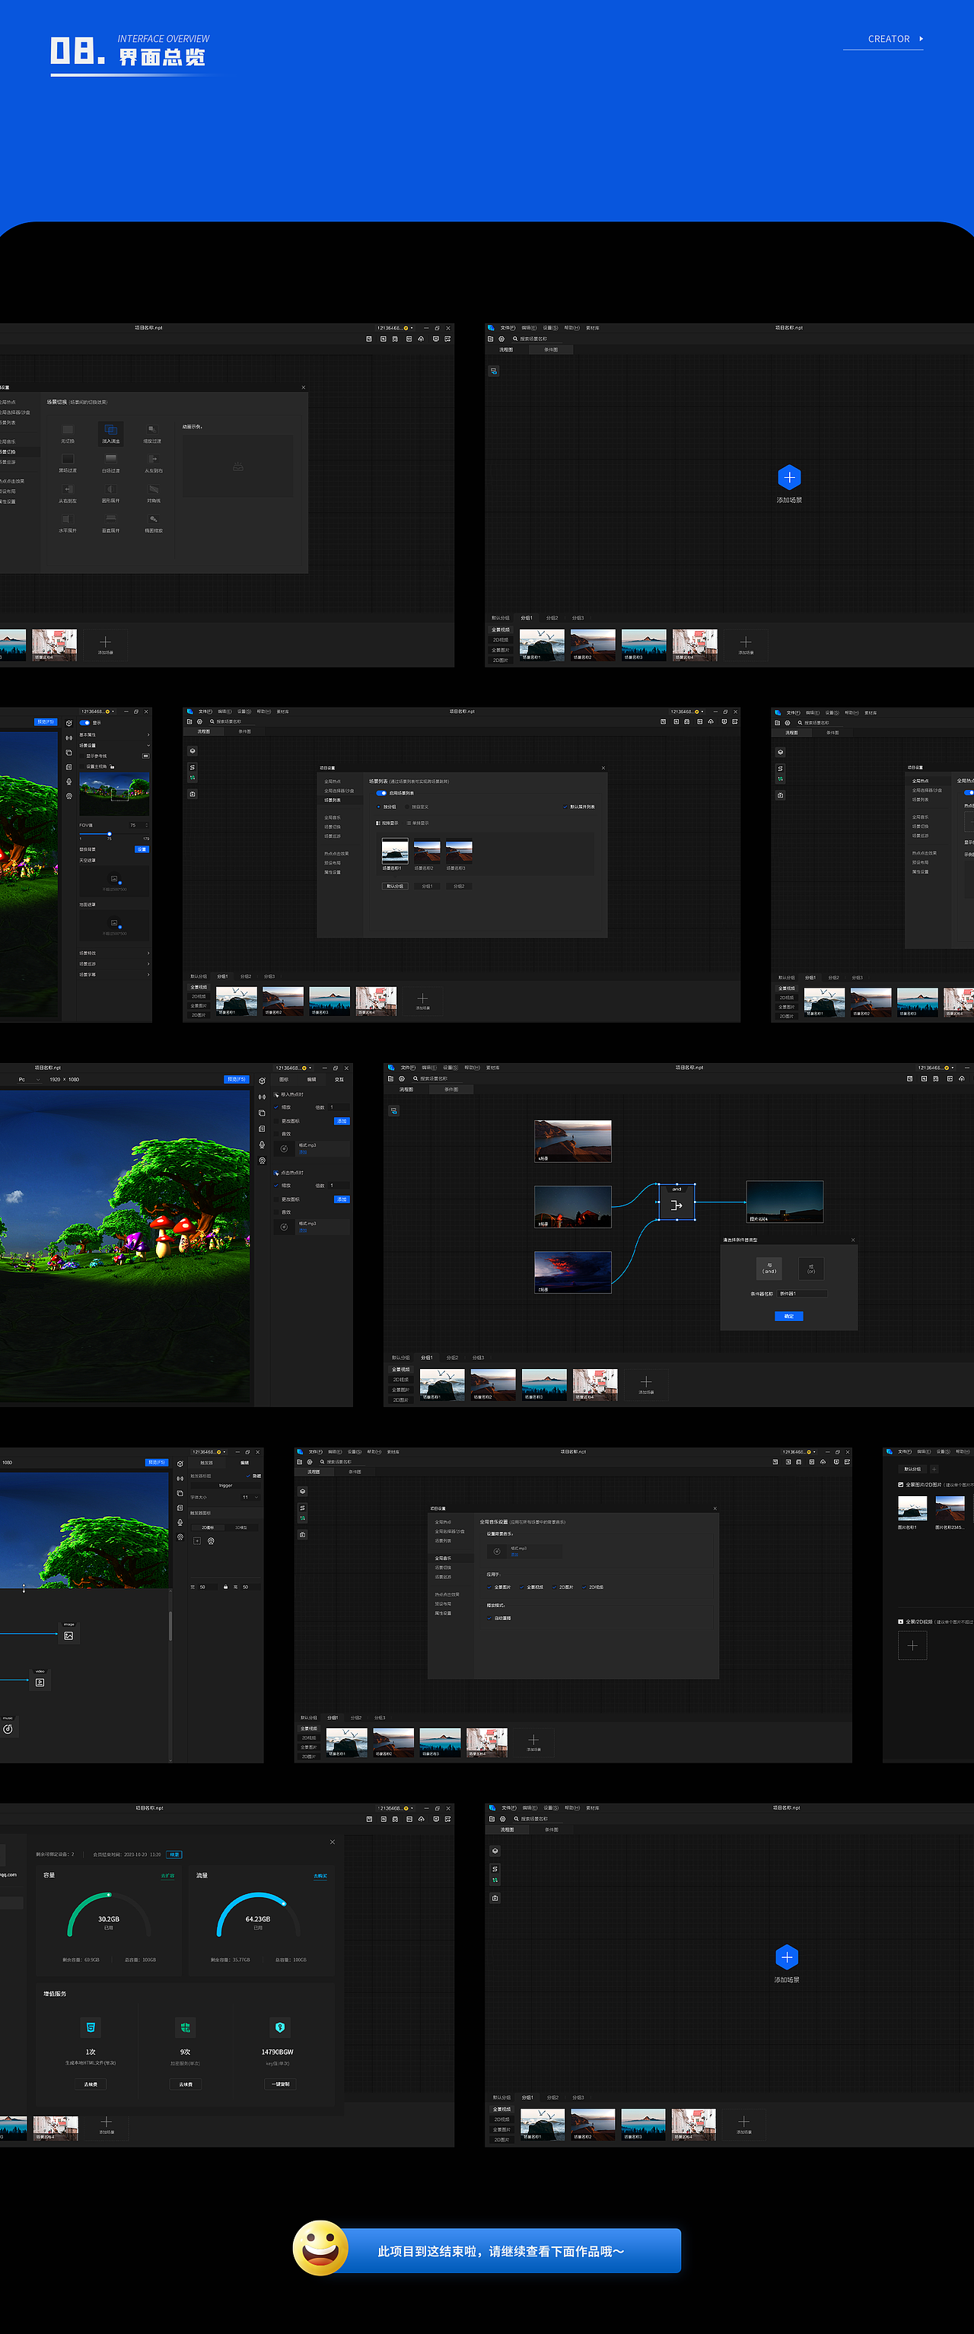Image resolution: width=974 pixels, height=2334 pixels.
Task: Click 分组1 button inside 场景列表 dialog
Action: (427, 886)
